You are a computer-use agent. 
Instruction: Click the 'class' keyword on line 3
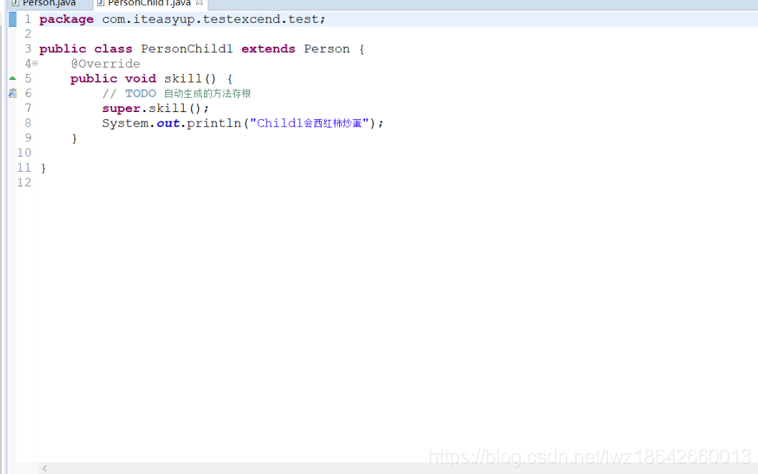pos(113,49)
